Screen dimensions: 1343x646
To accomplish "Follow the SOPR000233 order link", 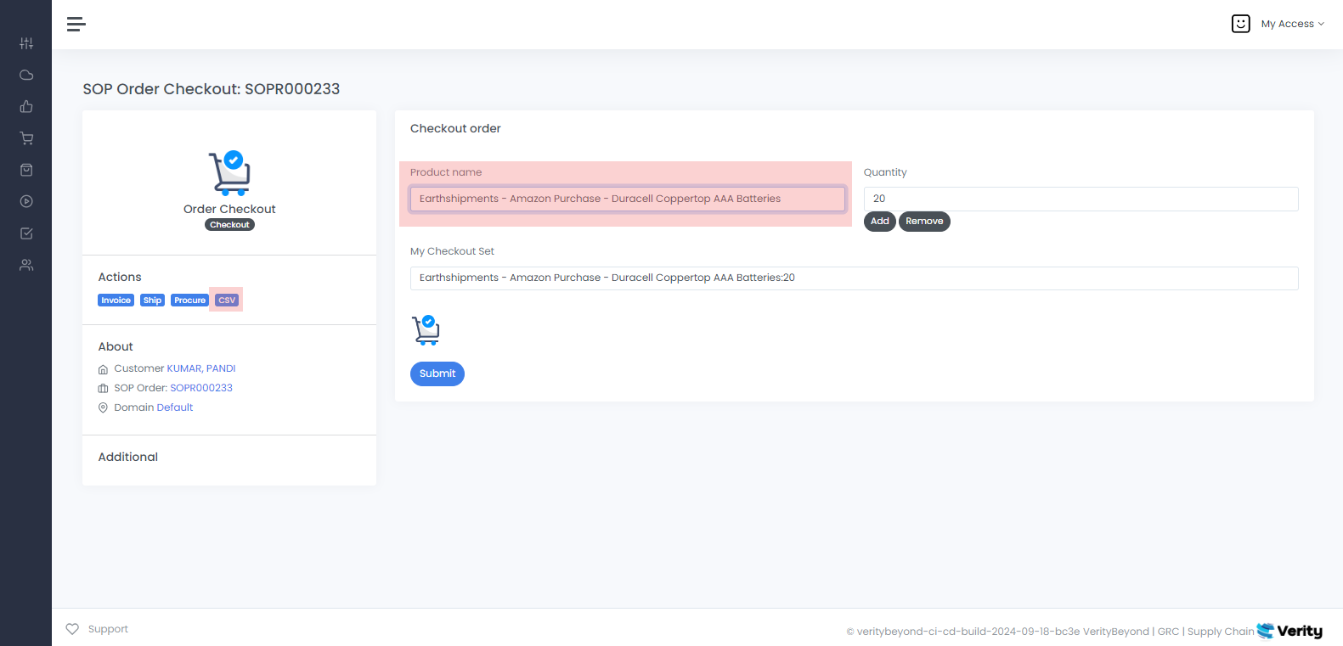I will [x=201, y=387].
